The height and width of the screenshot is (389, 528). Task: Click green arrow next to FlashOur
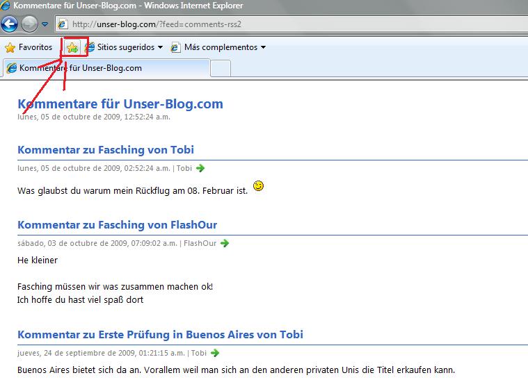(x=225, y=243)
